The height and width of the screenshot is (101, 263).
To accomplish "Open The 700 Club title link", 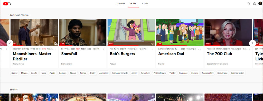I will pyautogui.click(x=219, y=54).
